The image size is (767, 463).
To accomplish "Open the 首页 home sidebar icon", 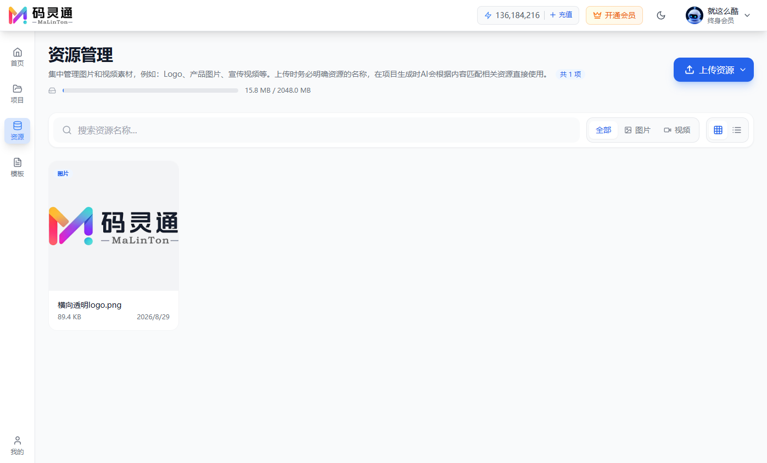I will (x=18, y=57).
